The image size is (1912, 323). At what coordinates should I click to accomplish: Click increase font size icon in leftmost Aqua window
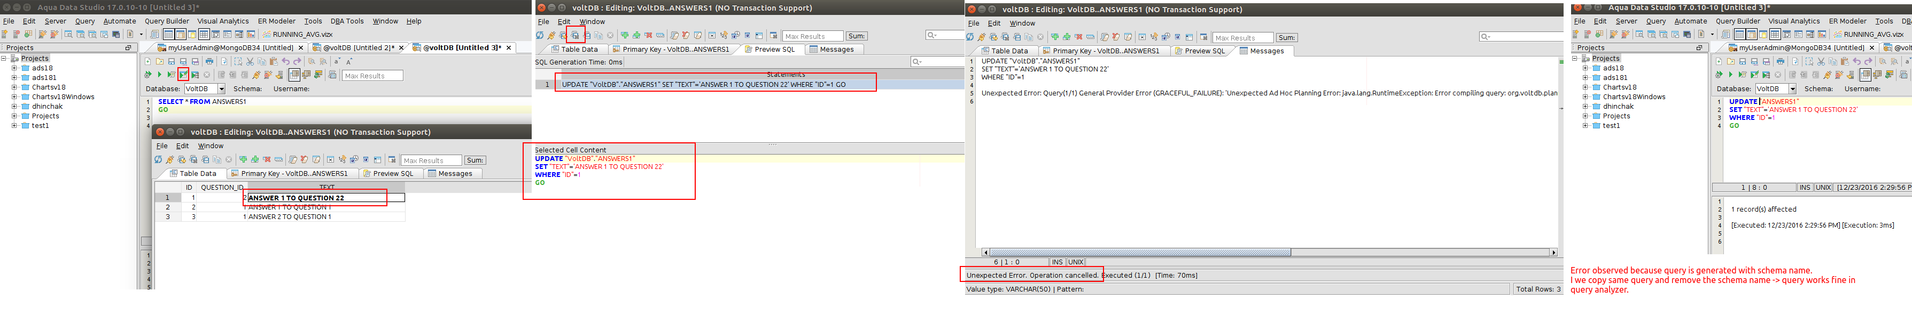349,61
